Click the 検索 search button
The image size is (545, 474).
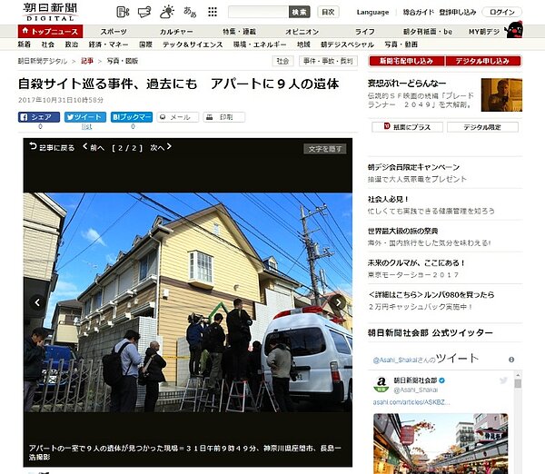coord(299,12)
